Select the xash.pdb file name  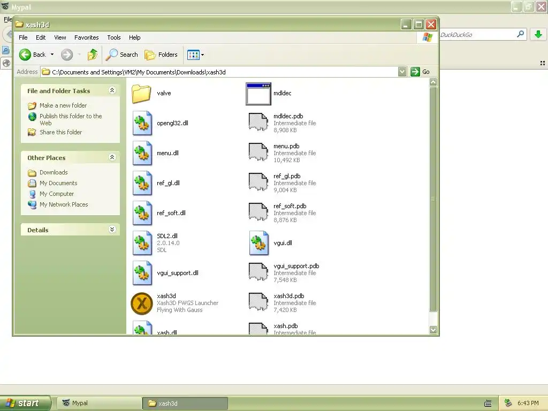pos(286,326)
